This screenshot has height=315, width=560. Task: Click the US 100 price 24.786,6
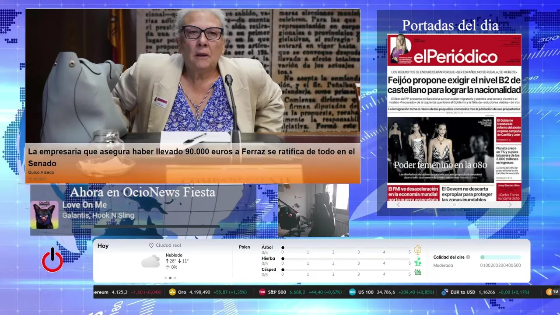coord(386,292)
